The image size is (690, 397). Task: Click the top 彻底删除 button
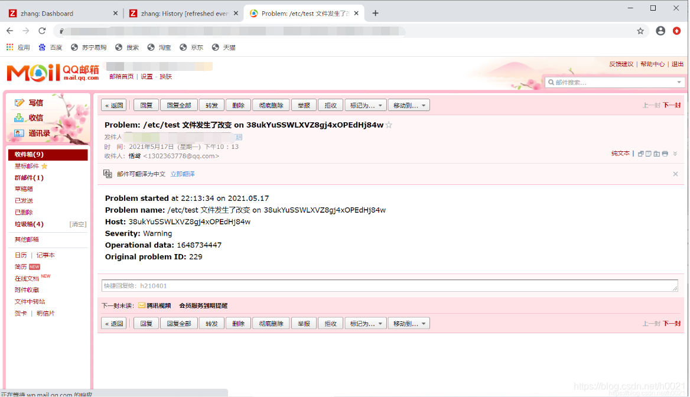[x=271, y=105]
